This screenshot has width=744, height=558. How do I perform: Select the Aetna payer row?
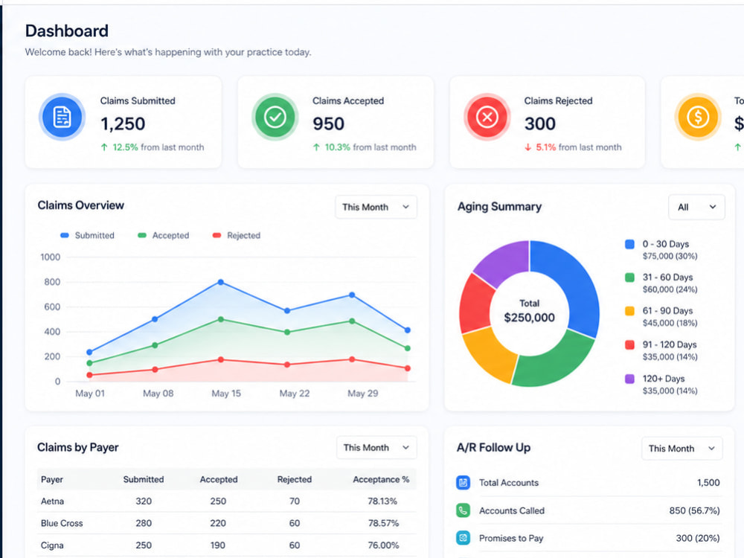[x=226, y=501]
